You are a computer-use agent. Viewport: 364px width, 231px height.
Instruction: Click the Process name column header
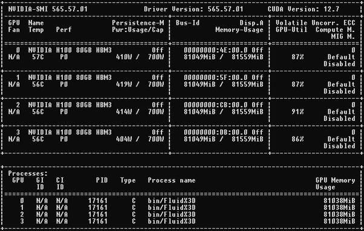tap(172, 180)
